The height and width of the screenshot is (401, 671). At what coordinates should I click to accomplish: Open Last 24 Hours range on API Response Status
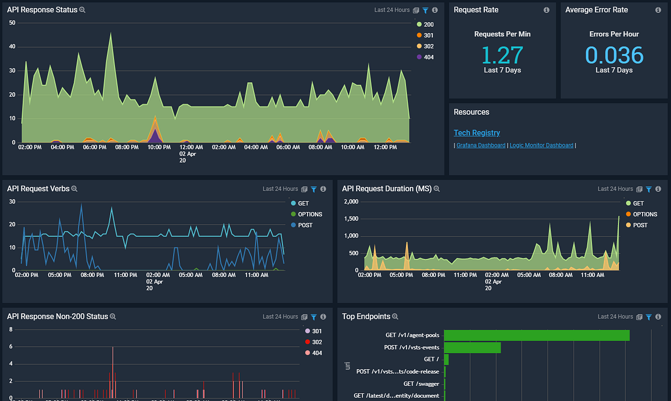pos(392,10)
